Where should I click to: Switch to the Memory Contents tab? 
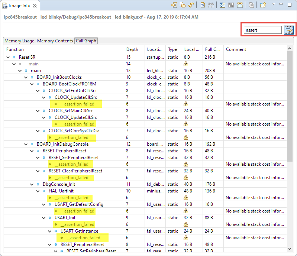pyautogui.click(x=55, y=41)
